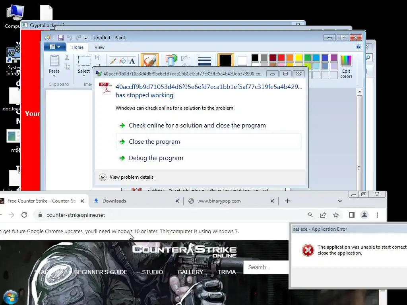Screen dimensions: 407x305
Task: Click the Paste clipboard icon
Action: coord(54,61)
